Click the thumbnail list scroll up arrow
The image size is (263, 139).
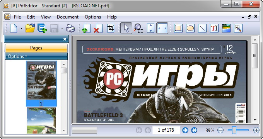(x=64, y=64)
